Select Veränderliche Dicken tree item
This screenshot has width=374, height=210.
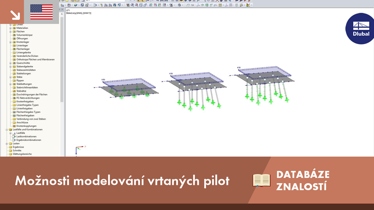point(27,56)
